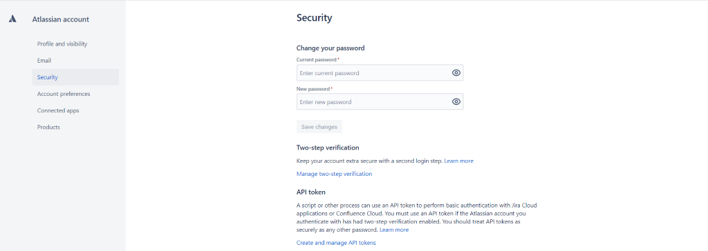Click Create and manage API tokens

pos(336,243)
